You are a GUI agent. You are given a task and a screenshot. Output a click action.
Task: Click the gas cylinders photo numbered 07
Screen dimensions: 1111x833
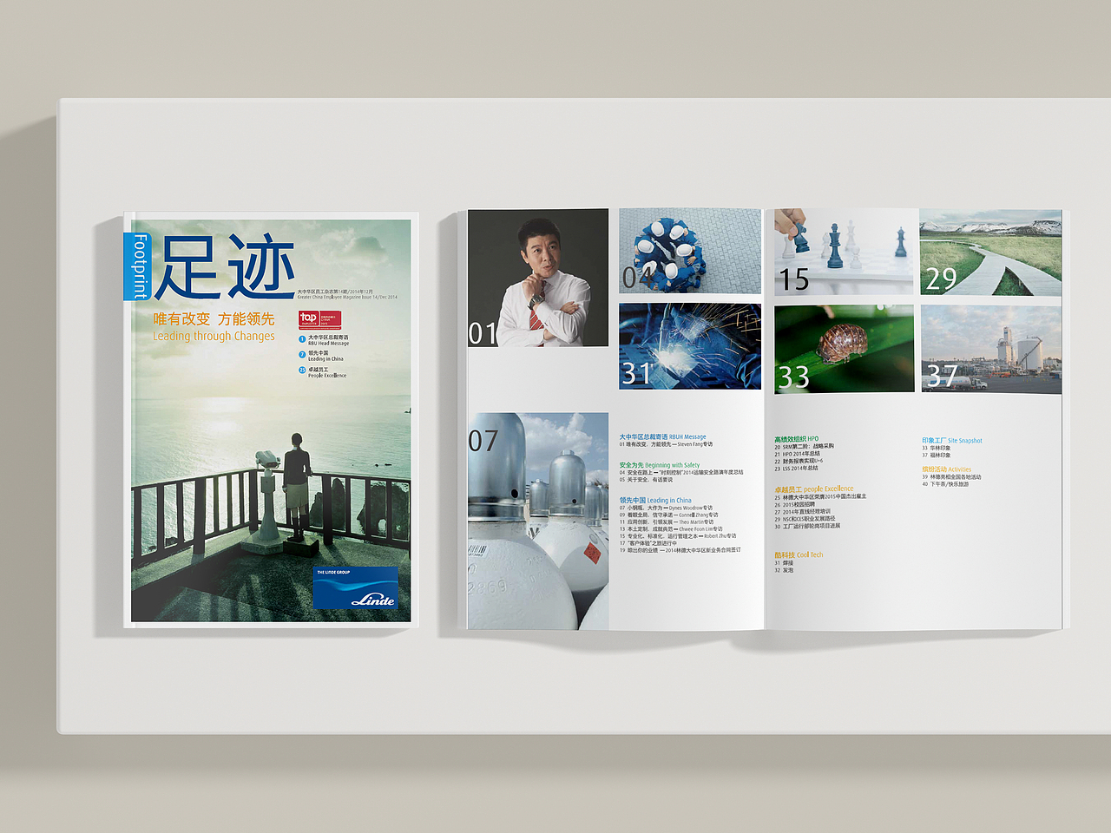pyautogui.click(x=538, y=521)
